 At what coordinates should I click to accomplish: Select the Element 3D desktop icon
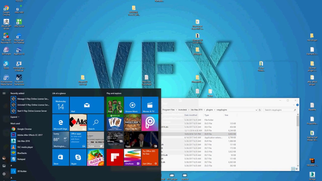click(x=197, y=38)
